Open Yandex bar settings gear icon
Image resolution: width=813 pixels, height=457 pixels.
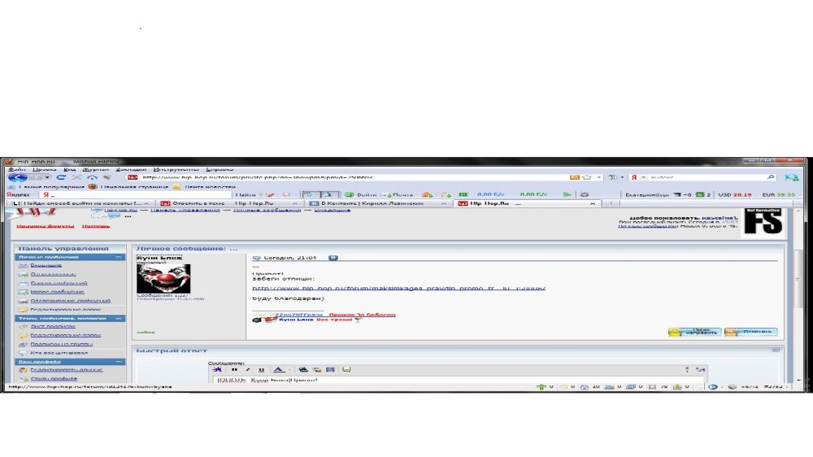tap(585, 194)
